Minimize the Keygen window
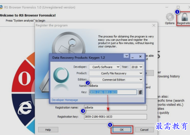190x135 pixels. coord(133,57)
